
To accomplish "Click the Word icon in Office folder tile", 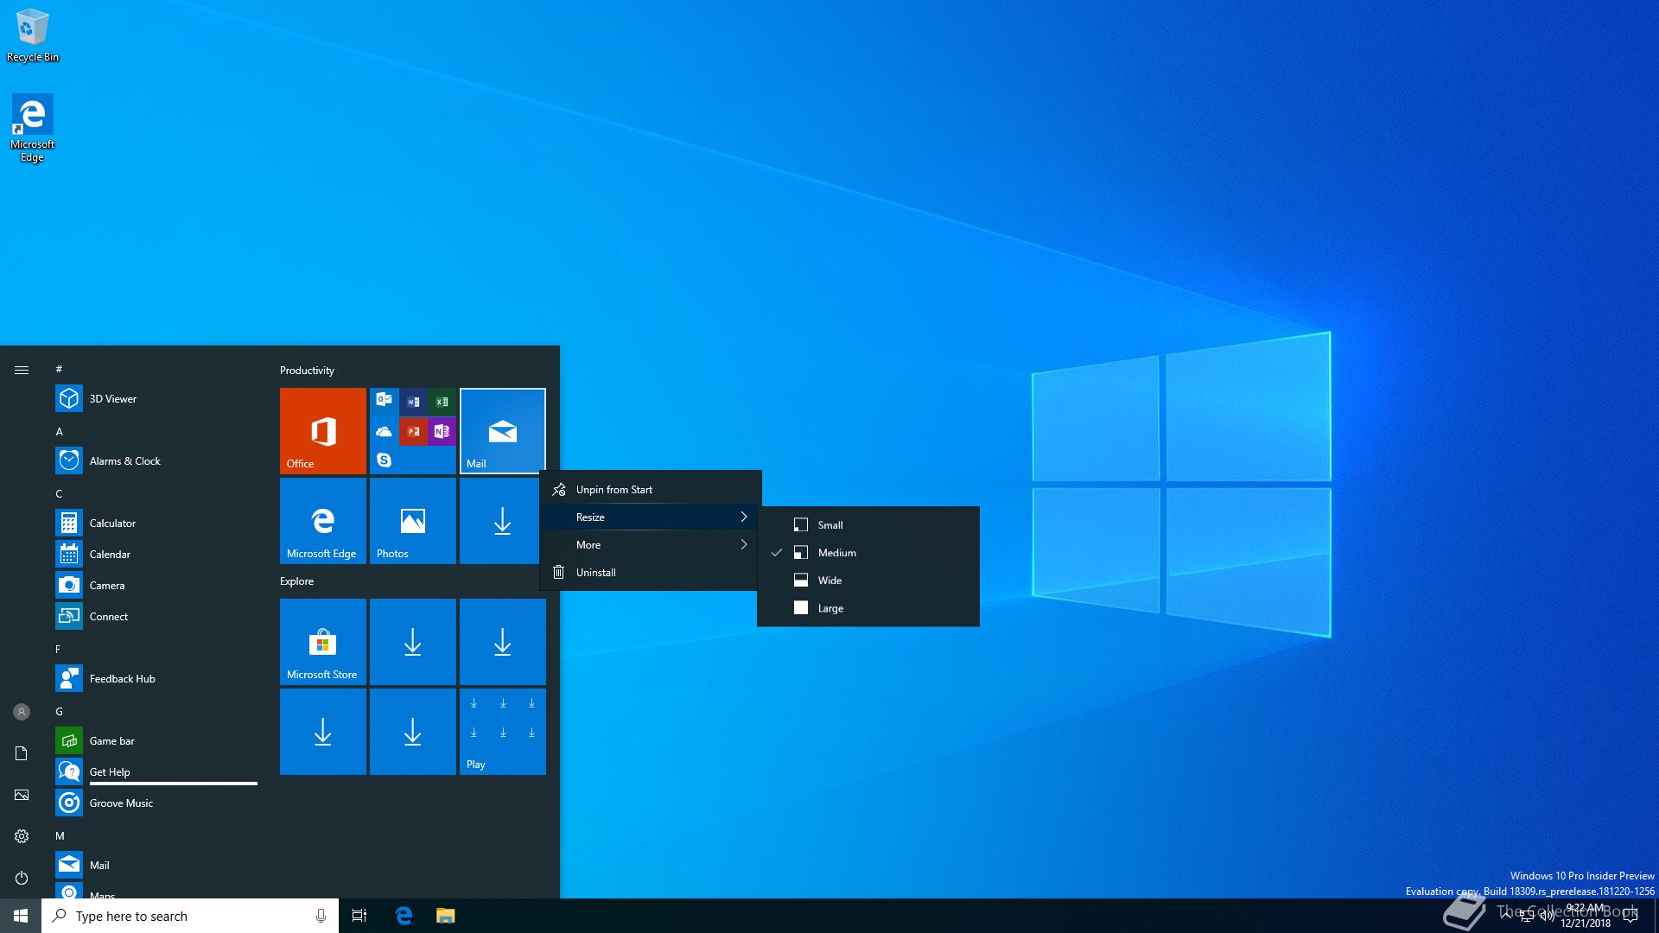I will pos(413,401).
